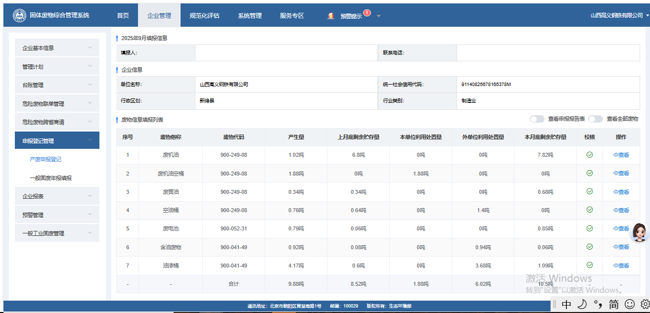650x313 pixels.
Task: View details of 油漆桶 row
Action: [621, 266]
